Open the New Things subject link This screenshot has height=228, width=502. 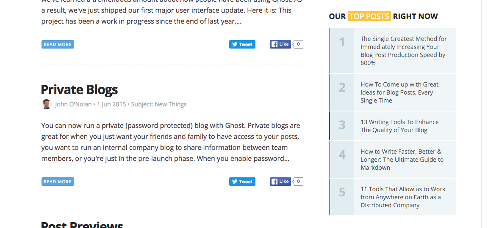[170, 104]
